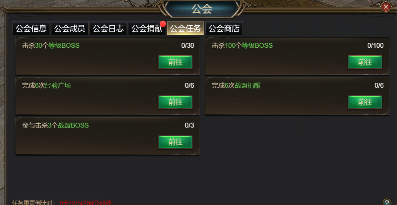
Task: Click the red X close icon
Action: click(386, 7)
